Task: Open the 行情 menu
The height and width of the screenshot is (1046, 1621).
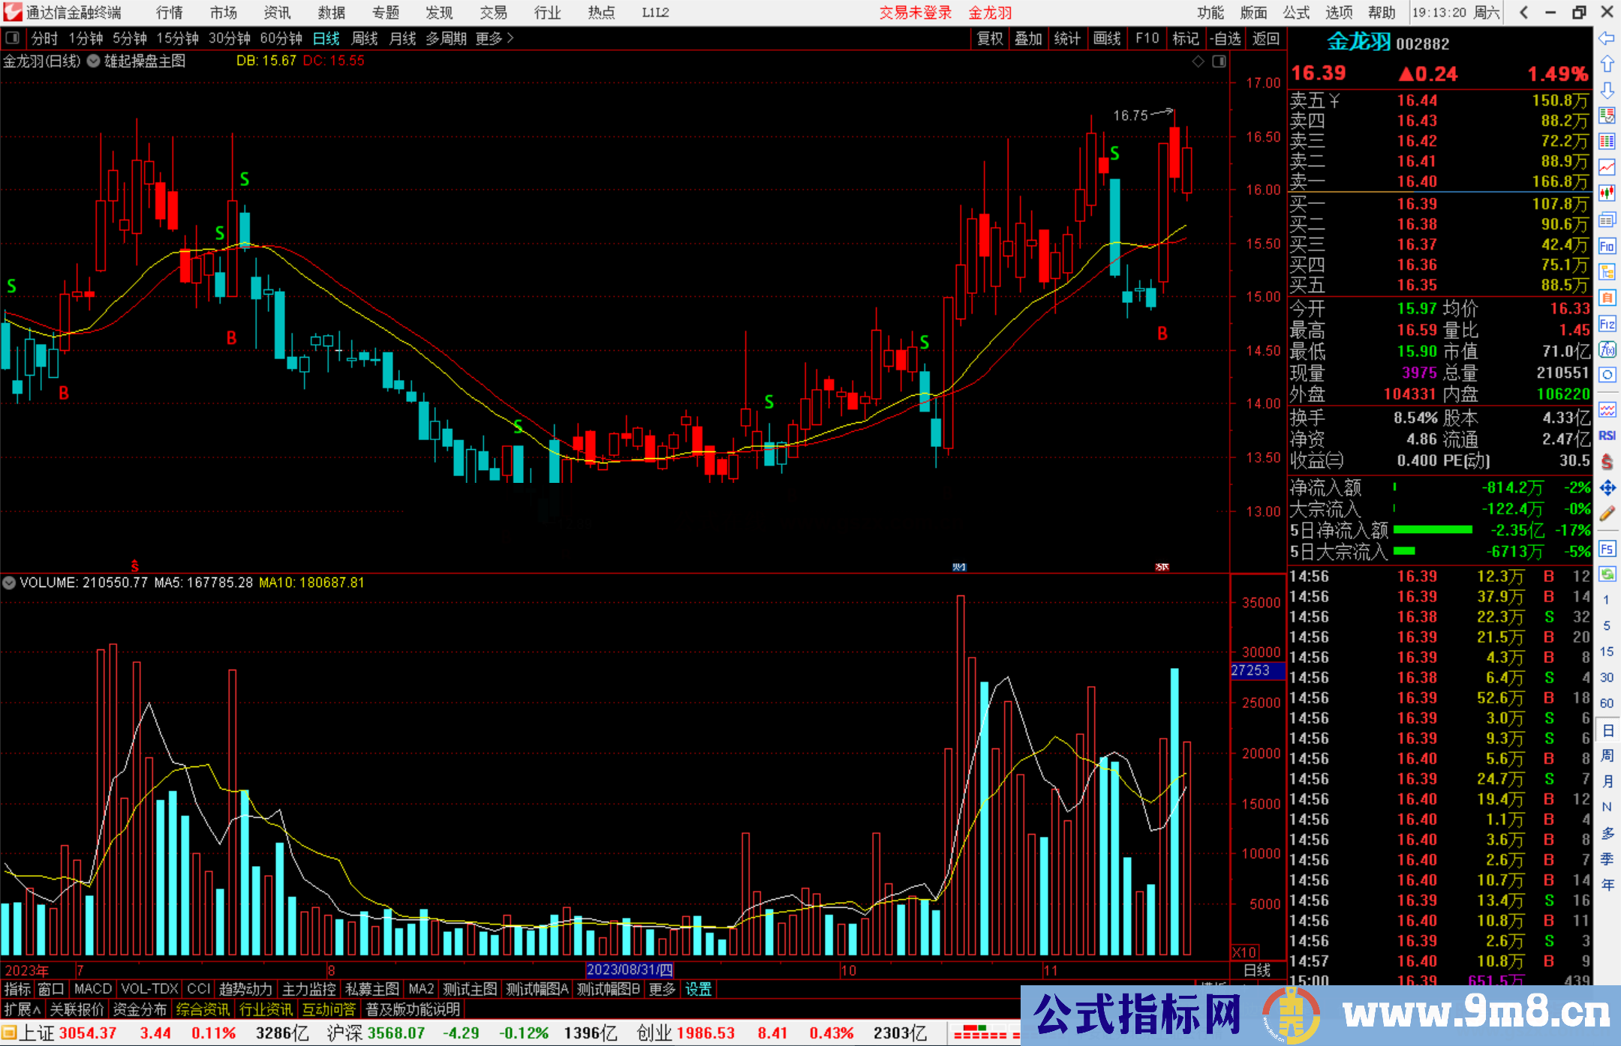Action: [169, 13]
